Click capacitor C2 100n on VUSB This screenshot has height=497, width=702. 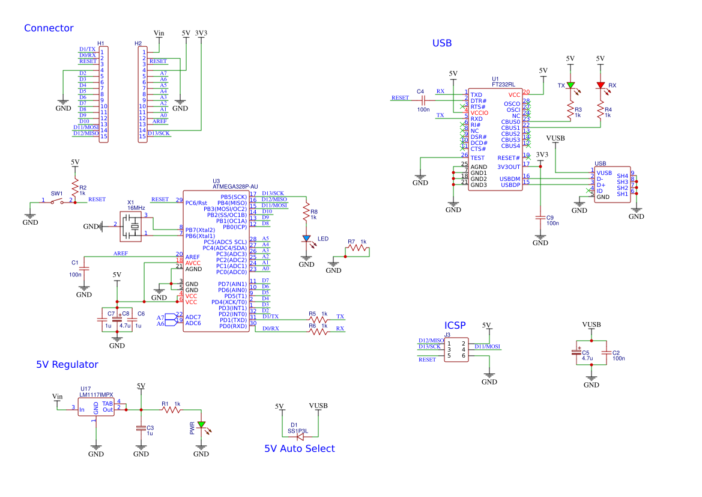(x=606, y=353)
